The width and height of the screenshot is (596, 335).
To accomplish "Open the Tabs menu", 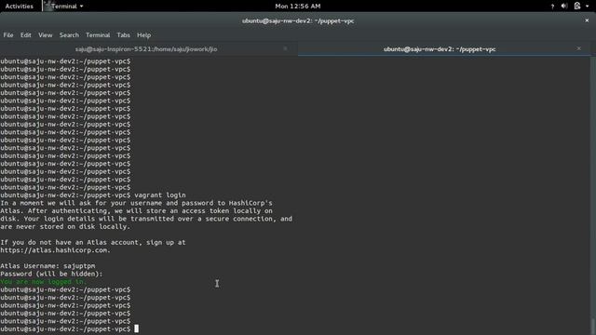I will 123,35.
